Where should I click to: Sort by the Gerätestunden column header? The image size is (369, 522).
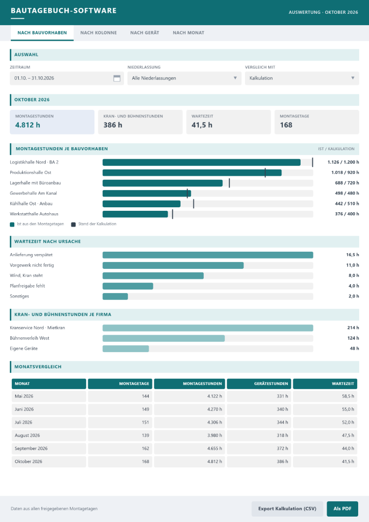pos(259,384)
